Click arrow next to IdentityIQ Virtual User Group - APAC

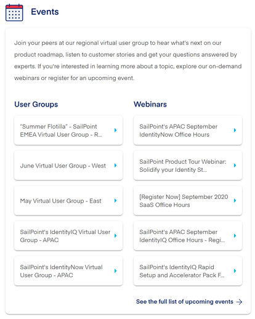click(x=116, y=236)
